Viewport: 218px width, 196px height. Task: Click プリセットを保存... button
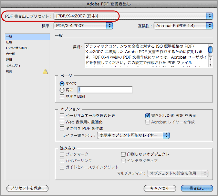coord(27,188)
